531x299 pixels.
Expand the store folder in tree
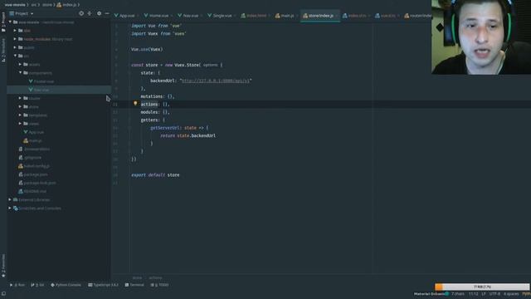click(20, 107)
